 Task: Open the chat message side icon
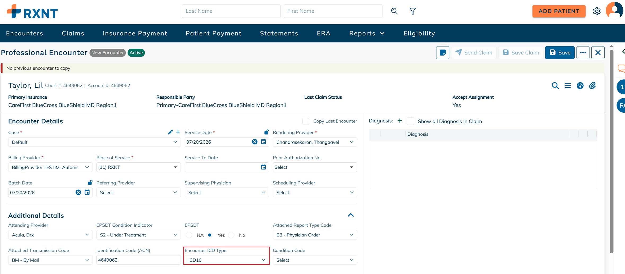[621, 68]
